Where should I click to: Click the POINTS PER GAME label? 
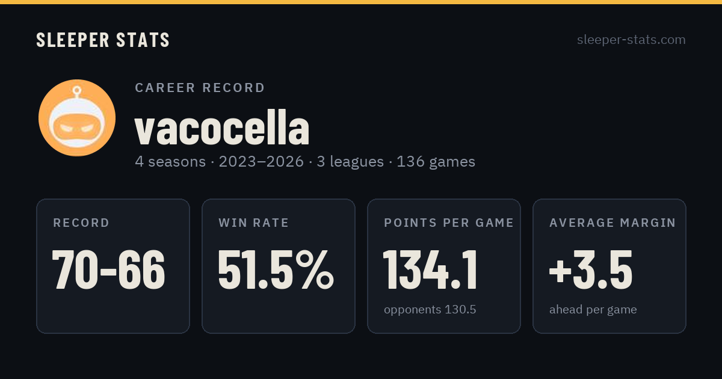pyautogui.click(x=449, y=223)
